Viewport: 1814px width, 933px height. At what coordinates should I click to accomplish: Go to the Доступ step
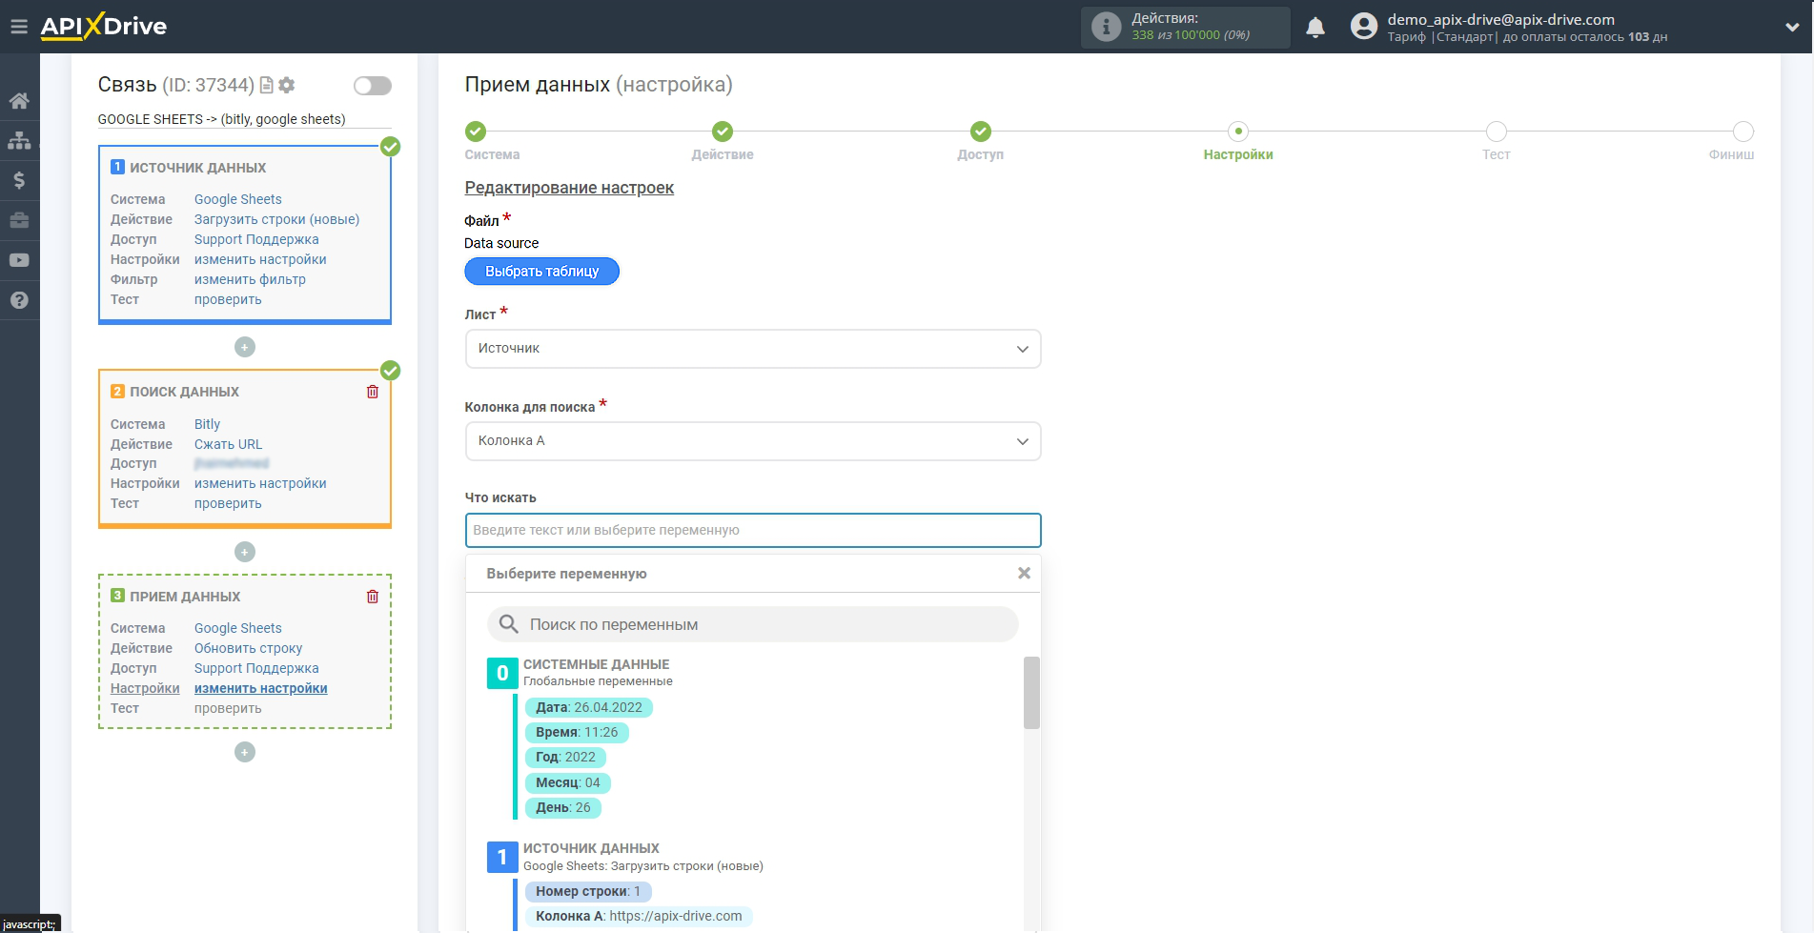click(x=981, y=132)
